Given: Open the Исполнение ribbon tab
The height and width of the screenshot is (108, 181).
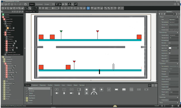Looking at the screenshot, I should coord(39,4).
